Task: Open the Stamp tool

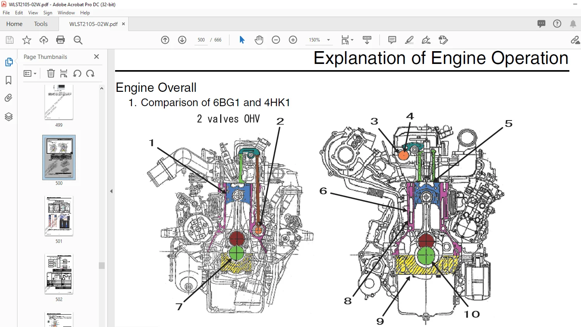Action: pyautogui.click(x=443, y=40)
